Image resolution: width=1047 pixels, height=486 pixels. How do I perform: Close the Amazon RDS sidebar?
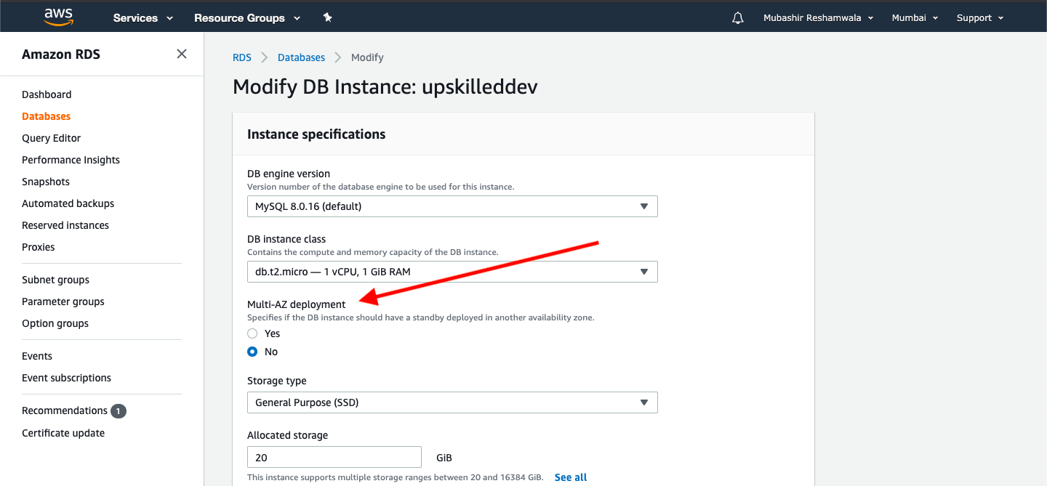tap(182, 54)
